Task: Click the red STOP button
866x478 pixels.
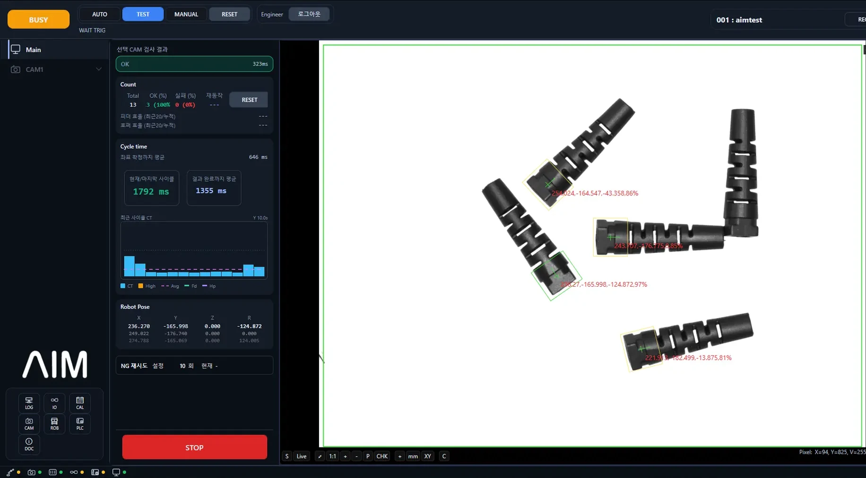Action: [x=195, y=447]
